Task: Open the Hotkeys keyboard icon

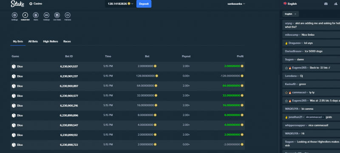Action: [46, 15]
